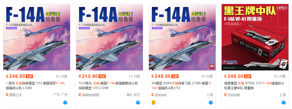The image size is (292, 109).
Task: Open the 英利 长城拼装模型 listing title
Action: tap(35, 86)
